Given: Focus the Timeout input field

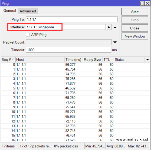Looking at the screenshot, I should point(68,50).
